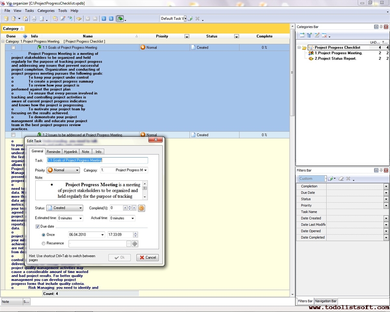
Task: Click the Complete(%) spinner control arrows
Action: click(x=130, y=208)
